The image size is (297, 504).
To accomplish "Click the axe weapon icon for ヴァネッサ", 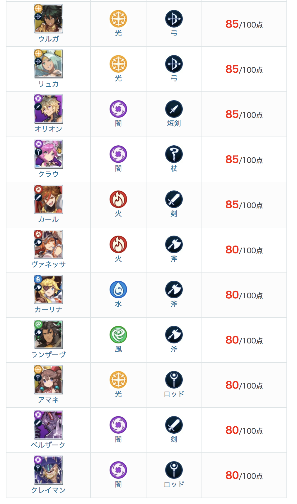I will pyautogui.click(x=174, y=244).
